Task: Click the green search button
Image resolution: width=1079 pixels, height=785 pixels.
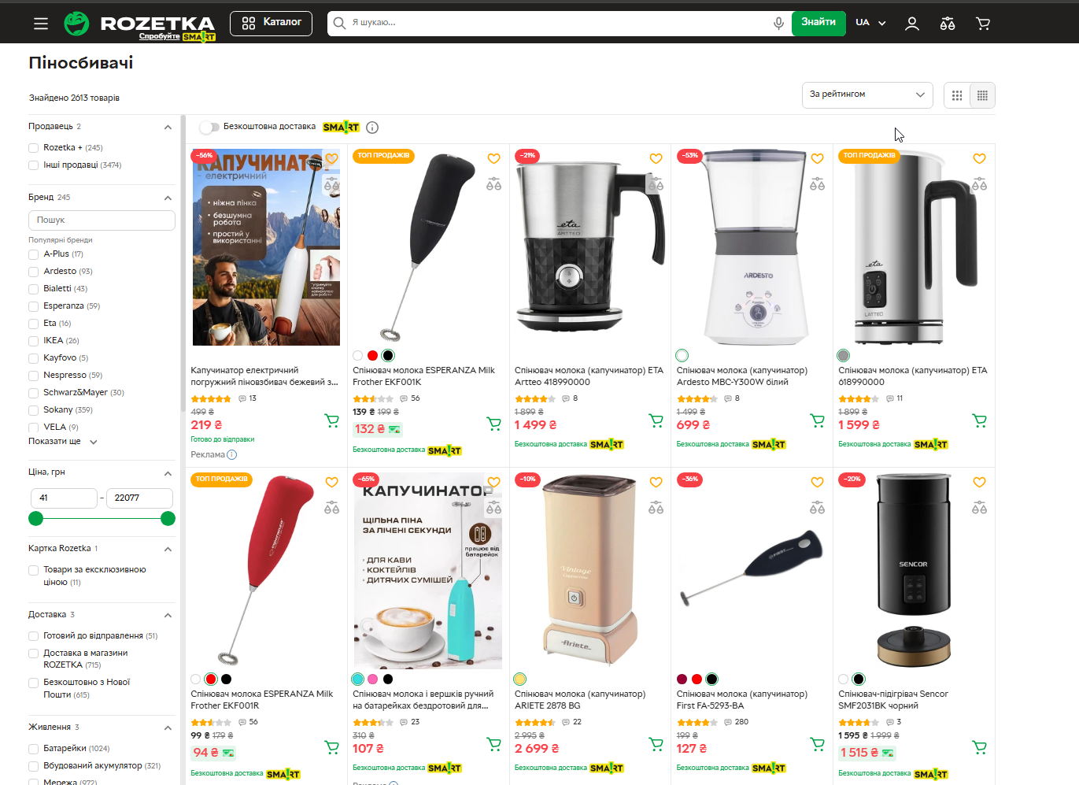Action: pyautogui.click(x=818, y=23)
